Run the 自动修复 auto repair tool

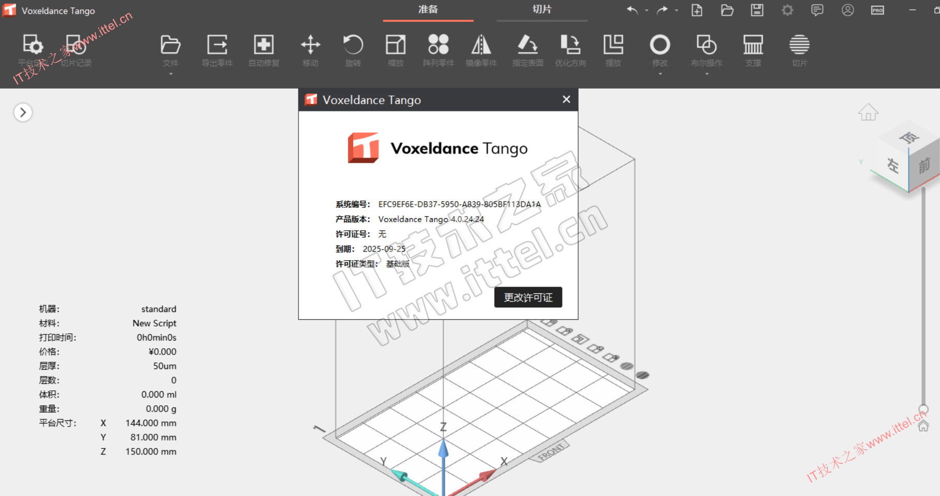pos(264,50)
